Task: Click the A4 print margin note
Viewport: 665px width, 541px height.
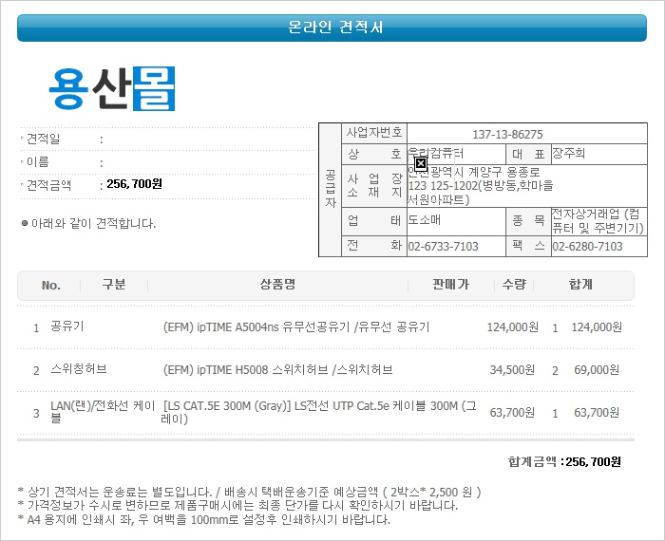Action: tap(204, 519)
